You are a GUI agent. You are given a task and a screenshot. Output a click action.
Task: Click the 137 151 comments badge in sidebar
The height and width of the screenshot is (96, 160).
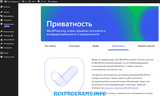pyautogui.click(x=7, y=26)
